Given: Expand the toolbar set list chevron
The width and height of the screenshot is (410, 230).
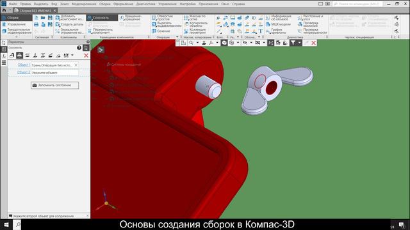Looking at the screenshot, I should click(x=17, y=37).
